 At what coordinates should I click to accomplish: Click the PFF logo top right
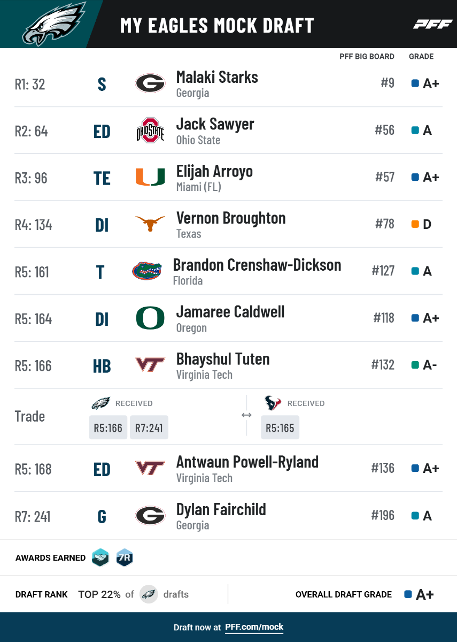click(432, 25)
